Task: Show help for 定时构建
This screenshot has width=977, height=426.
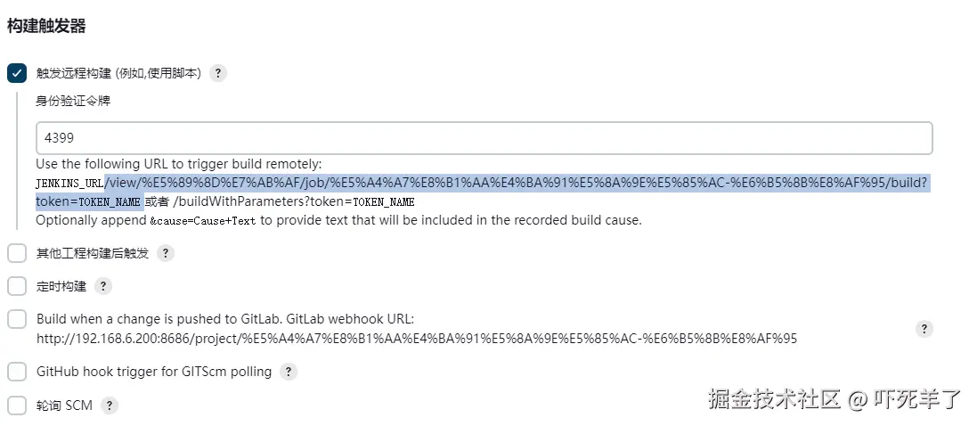Action: click(103, 286)
